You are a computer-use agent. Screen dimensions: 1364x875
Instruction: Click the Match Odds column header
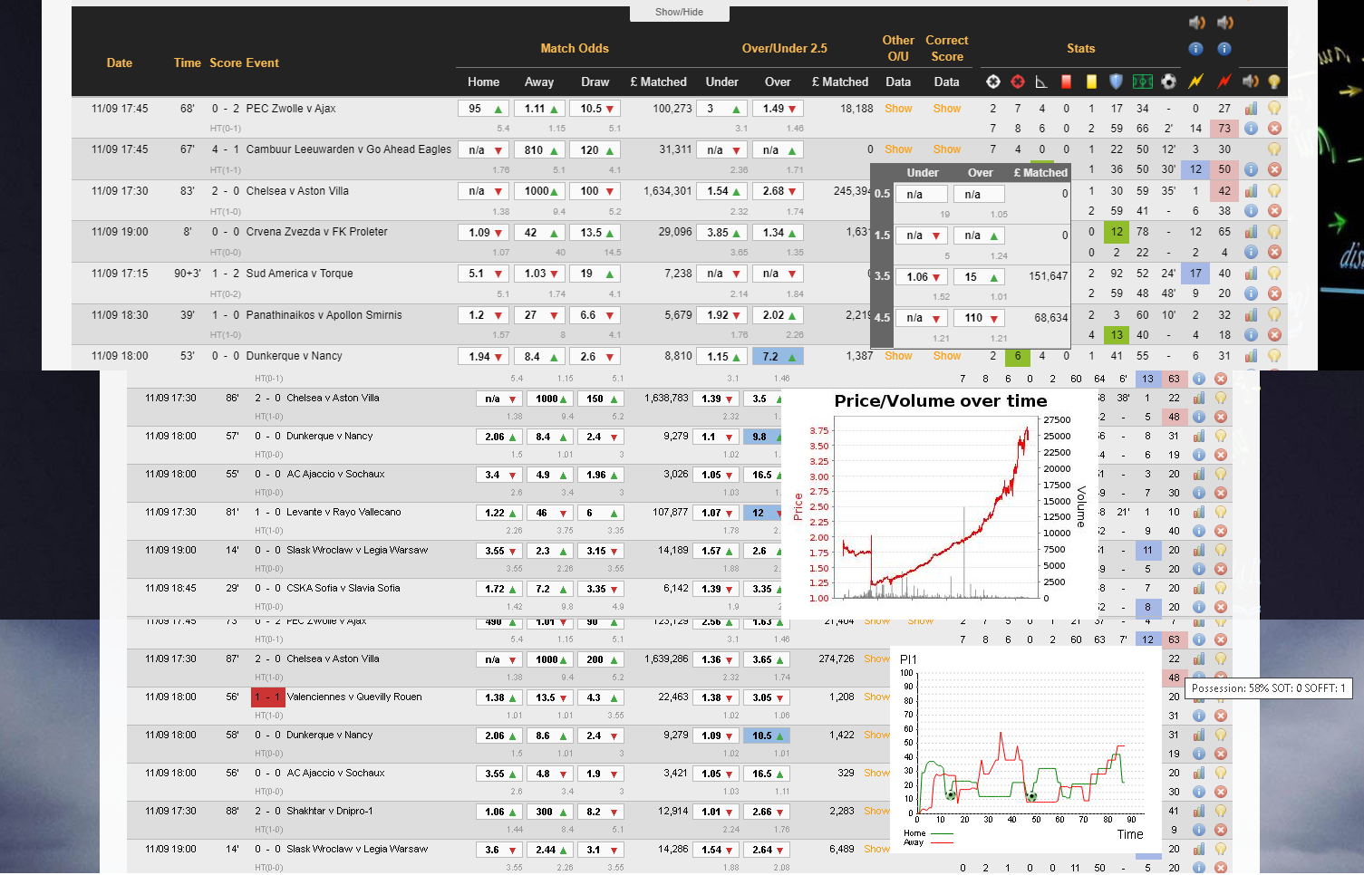[x=575, y=49]
